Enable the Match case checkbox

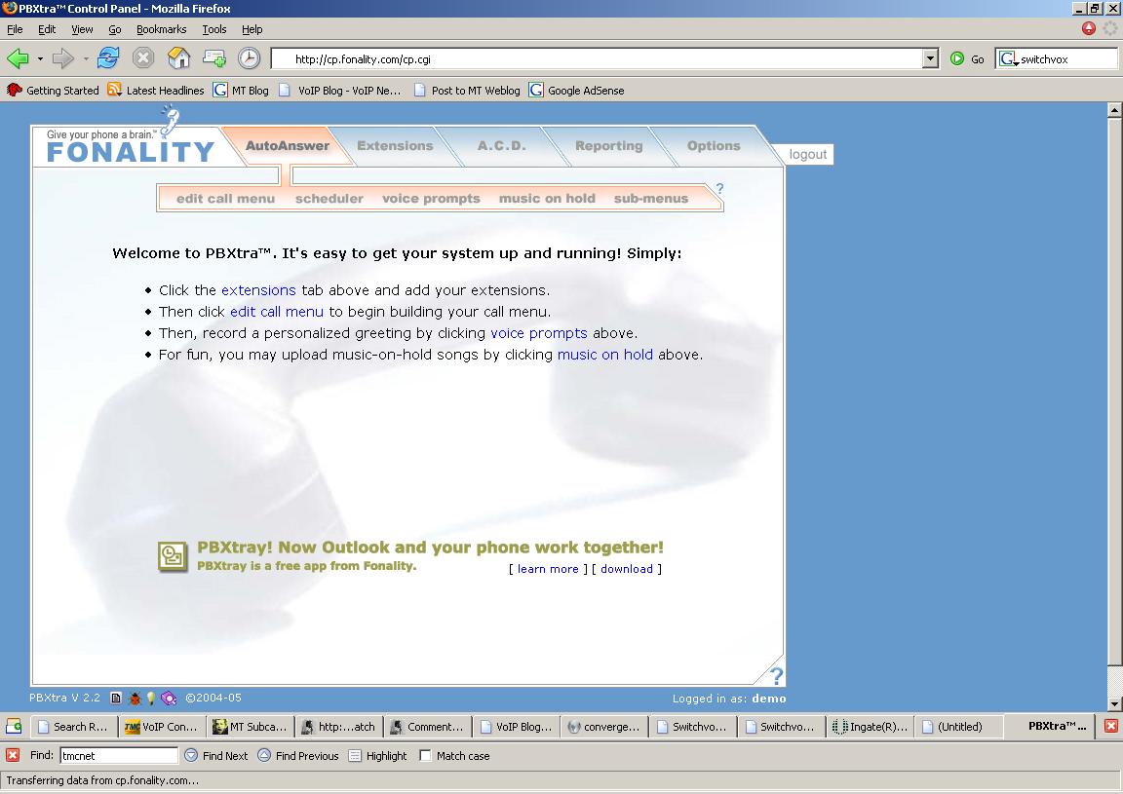pyautogui.click(x=425, y=756)
